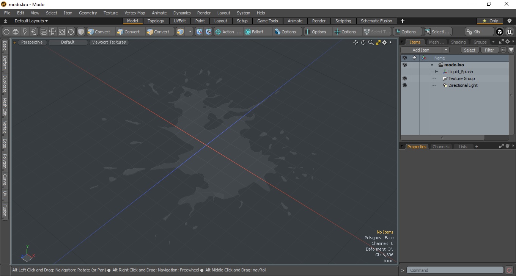Open the Perspective view type dropdown
The width and height of the screenshot is (516, 276).
coord(32,42)
